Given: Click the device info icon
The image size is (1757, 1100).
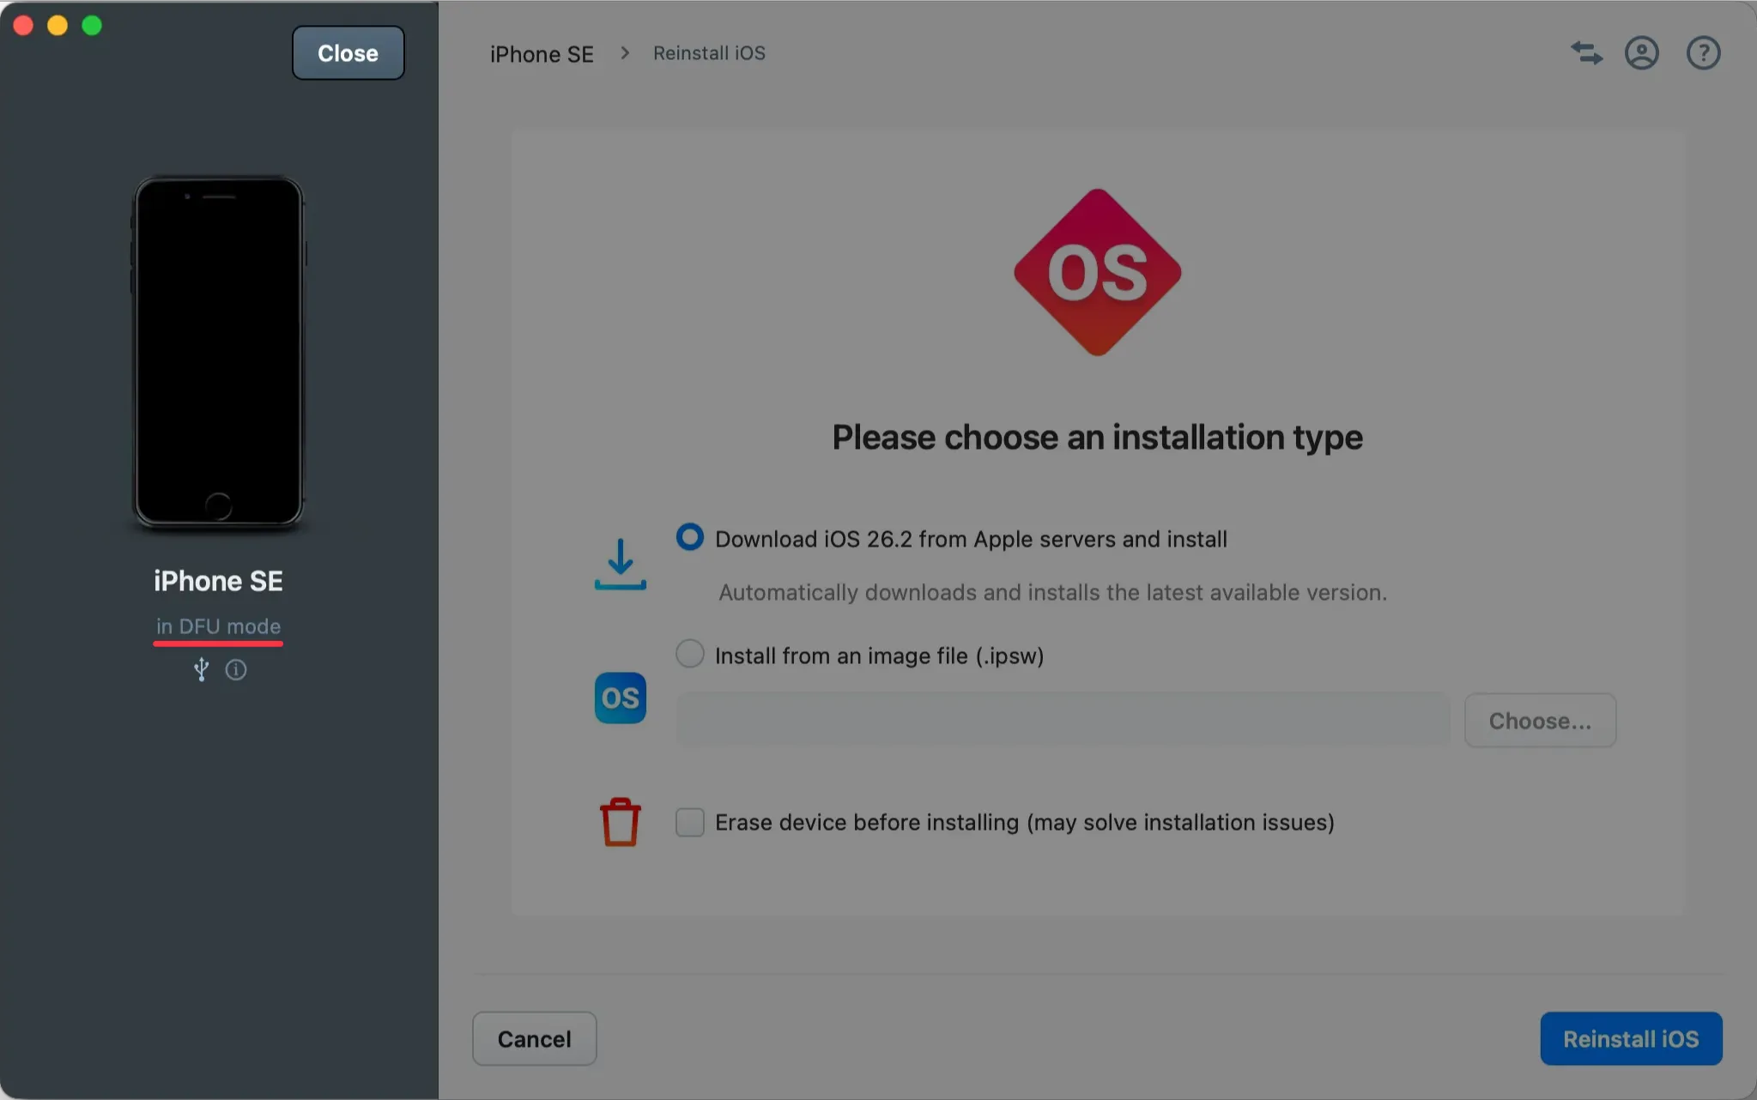Looking at the screenshot, I should click(236, 669).
